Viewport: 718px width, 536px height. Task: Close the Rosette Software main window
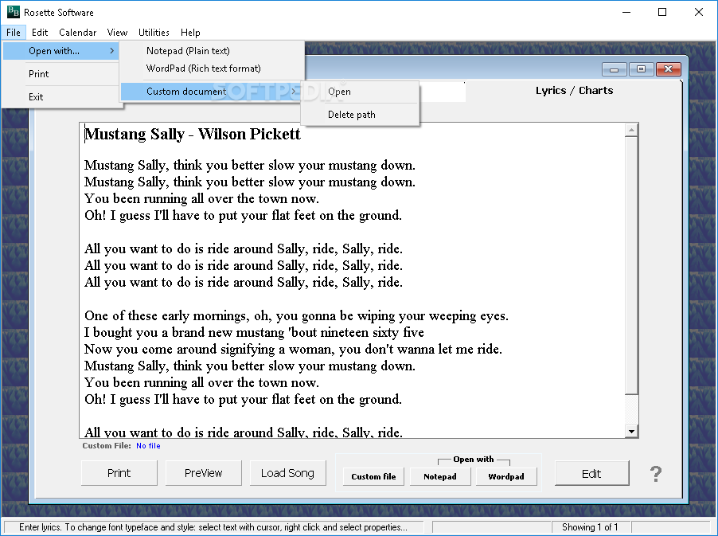click(698, 13)
